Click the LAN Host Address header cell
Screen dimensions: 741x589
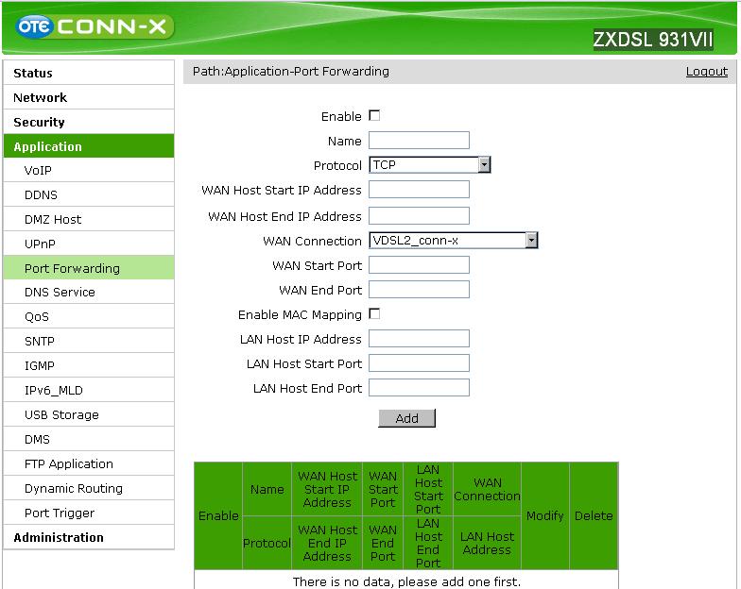tap(488, 544)
